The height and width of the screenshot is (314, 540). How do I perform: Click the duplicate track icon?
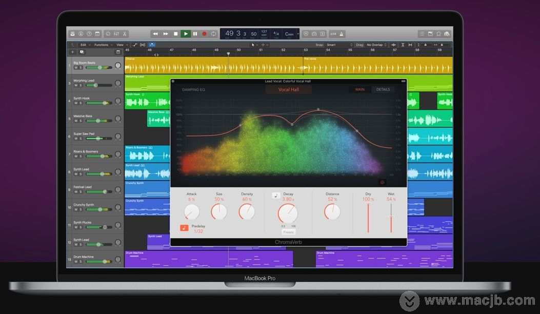(82, 52)
